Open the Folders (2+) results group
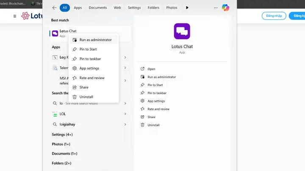Screen dimensions: 305x171 [x=61, y=163]
